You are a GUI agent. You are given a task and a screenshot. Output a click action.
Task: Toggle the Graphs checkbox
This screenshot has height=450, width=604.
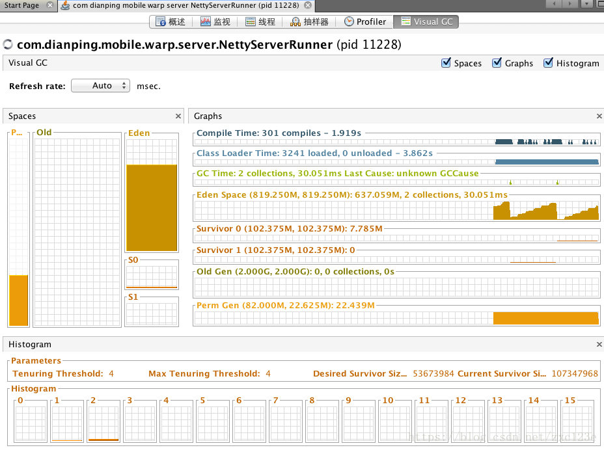497,62
